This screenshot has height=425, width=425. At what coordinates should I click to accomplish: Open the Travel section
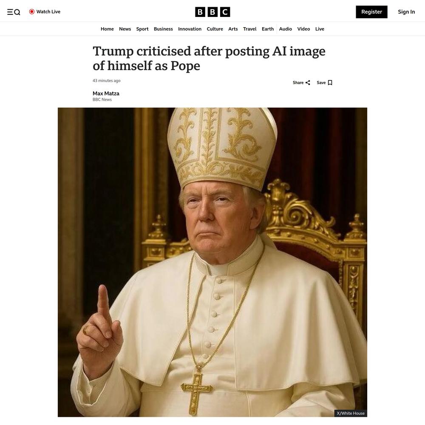tap(249, 29)
